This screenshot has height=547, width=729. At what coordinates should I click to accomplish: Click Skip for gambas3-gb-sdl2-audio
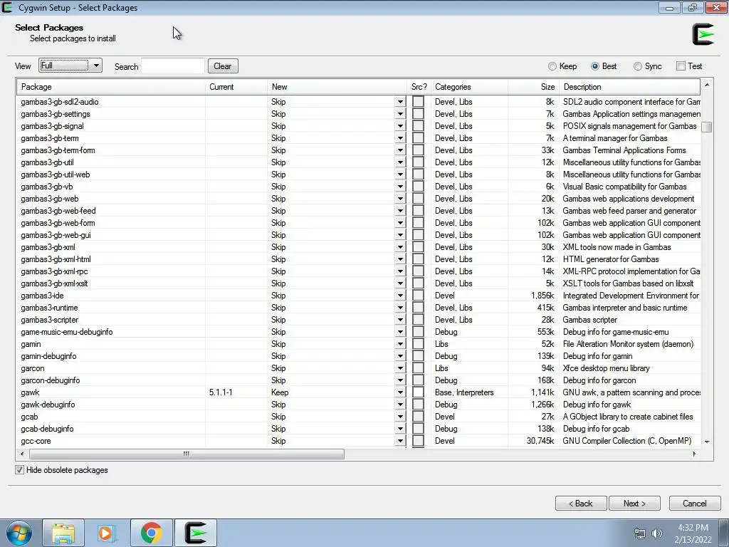[x=278, y=102]
